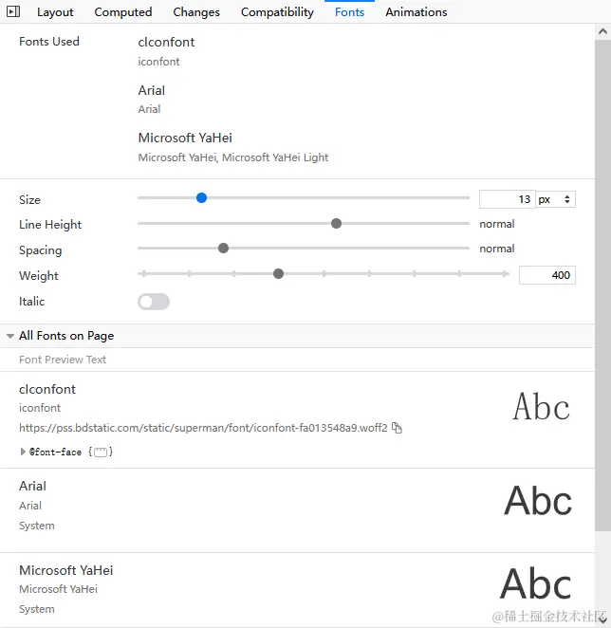611x628 pixels.
Task: Click the Line Height slider handle
Action: click(336, 224)
